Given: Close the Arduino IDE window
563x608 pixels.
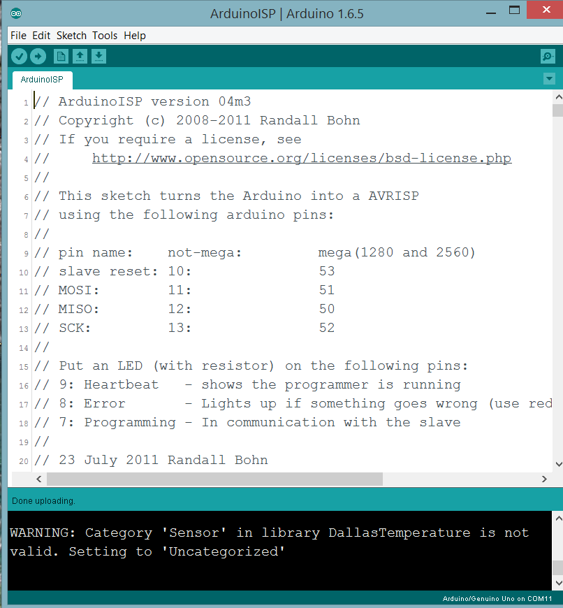Looking at the screenshot, I should (x=546, y=10).
